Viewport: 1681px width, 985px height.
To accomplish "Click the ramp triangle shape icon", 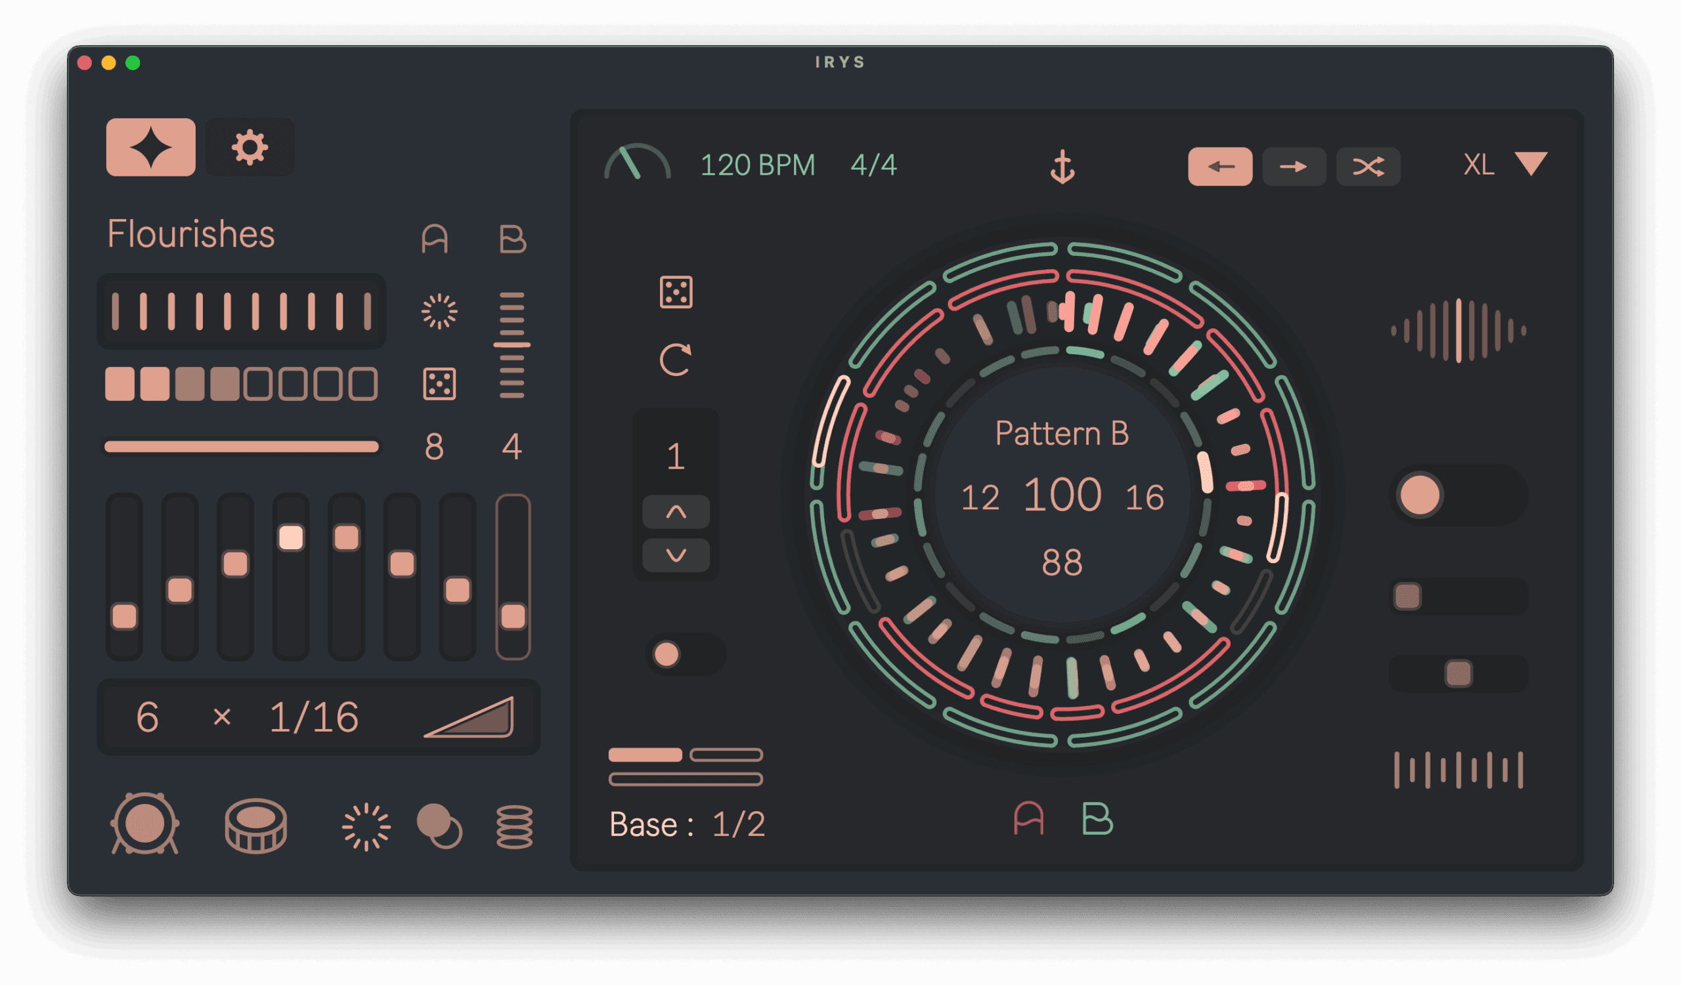I will 469,717.
